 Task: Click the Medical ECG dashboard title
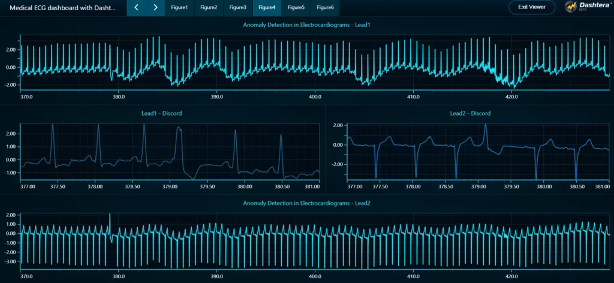coord(62,7)
